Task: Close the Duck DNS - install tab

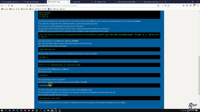Action: point(68,2)
